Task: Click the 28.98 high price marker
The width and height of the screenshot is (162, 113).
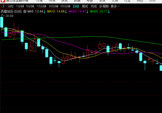Action: tap(9, 16)
